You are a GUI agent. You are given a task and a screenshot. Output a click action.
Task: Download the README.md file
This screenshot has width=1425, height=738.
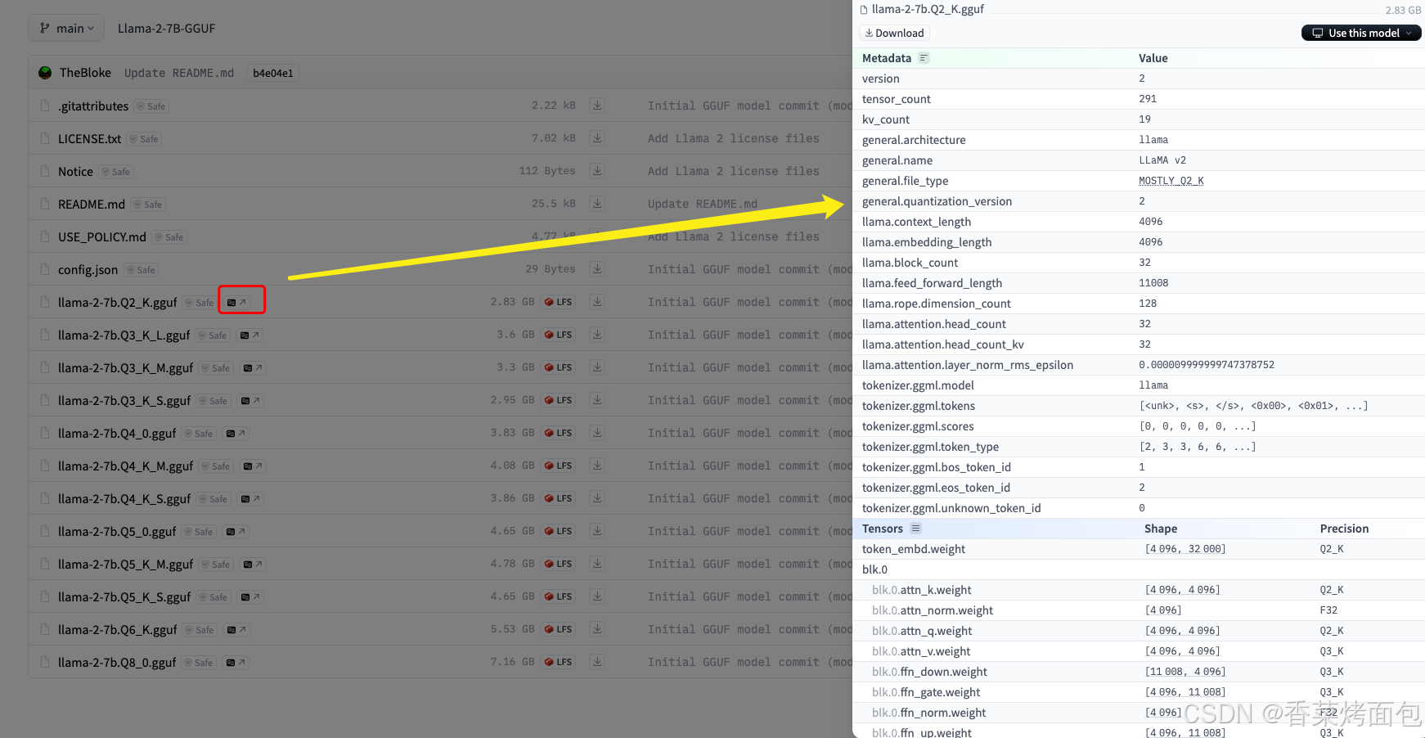598,204
